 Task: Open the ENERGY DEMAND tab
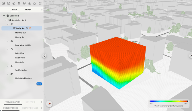30,108
